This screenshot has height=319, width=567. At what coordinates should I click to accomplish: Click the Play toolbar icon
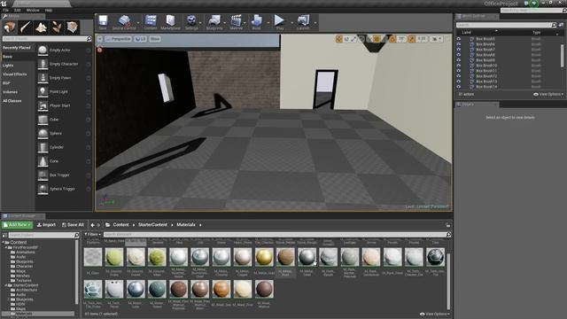[280, 22]
